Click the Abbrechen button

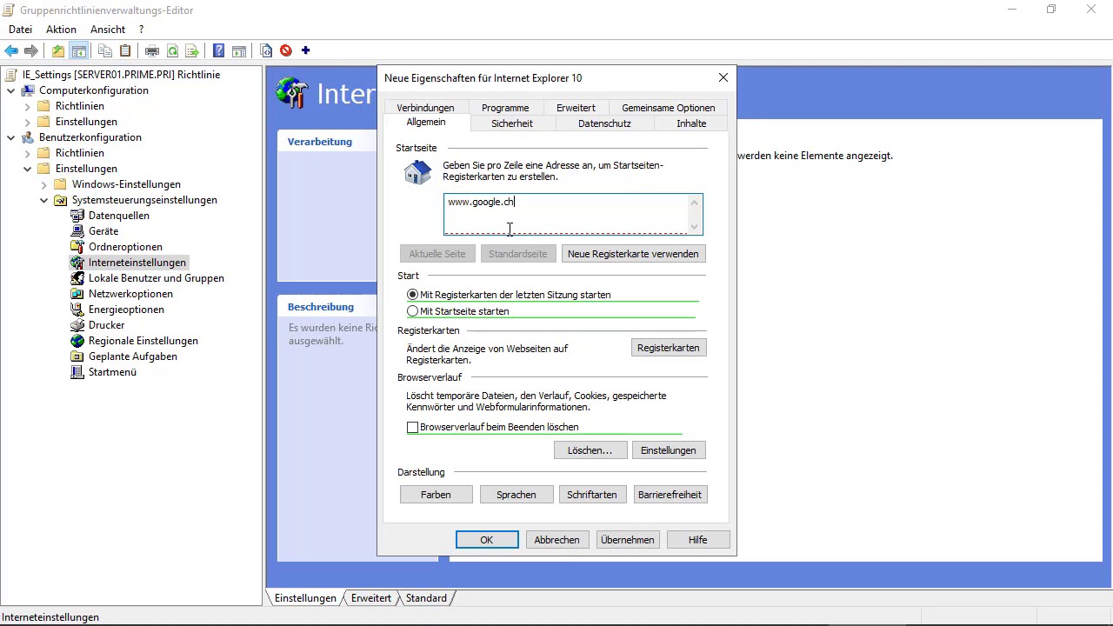tap(556, 540)
